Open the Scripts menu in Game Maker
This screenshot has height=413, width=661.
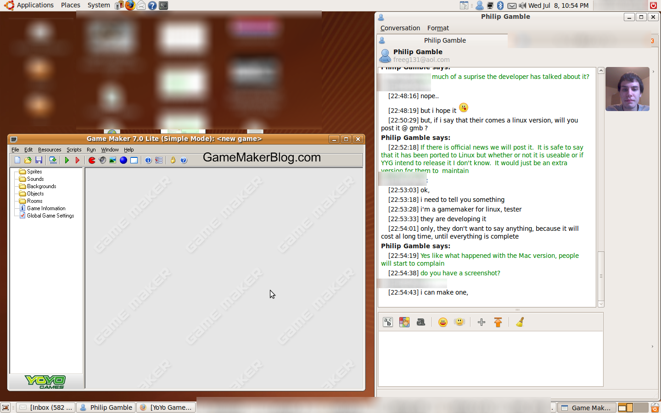pyautogui.click(x=74, y=150)
